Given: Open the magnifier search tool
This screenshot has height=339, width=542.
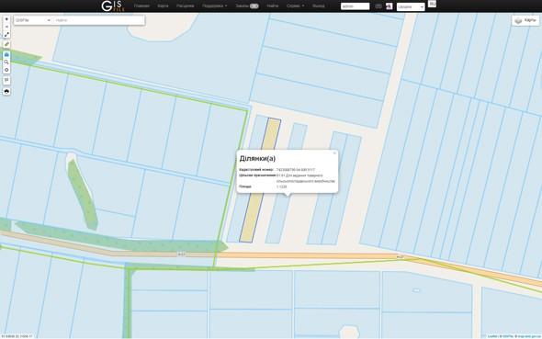Looking at the screenshot, I should click(6, 62).
